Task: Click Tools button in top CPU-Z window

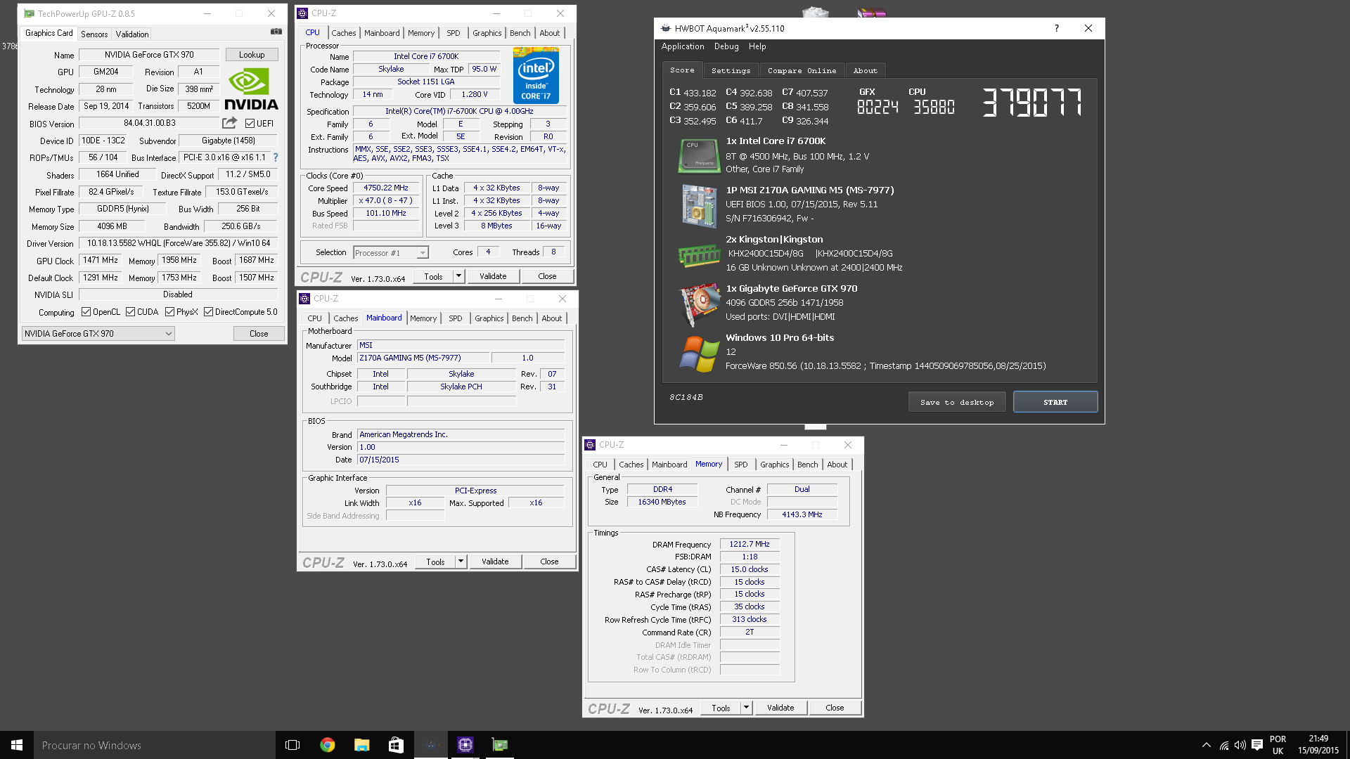Action: point(433,276)
